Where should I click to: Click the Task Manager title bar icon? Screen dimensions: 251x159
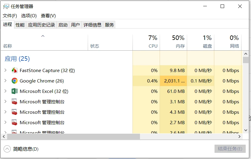(x=6, y=7)
